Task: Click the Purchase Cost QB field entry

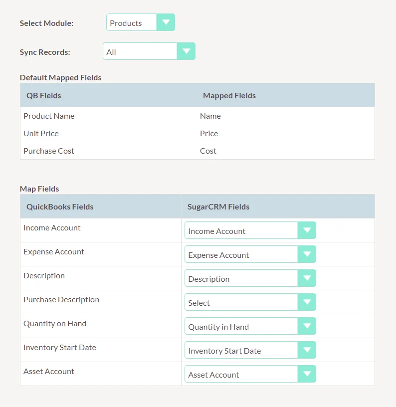Action: pos(49,151)
